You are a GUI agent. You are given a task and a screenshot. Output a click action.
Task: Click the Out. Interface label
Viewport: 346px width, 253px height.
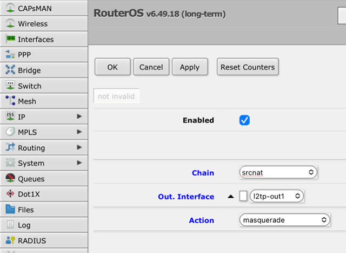point(186,197)
